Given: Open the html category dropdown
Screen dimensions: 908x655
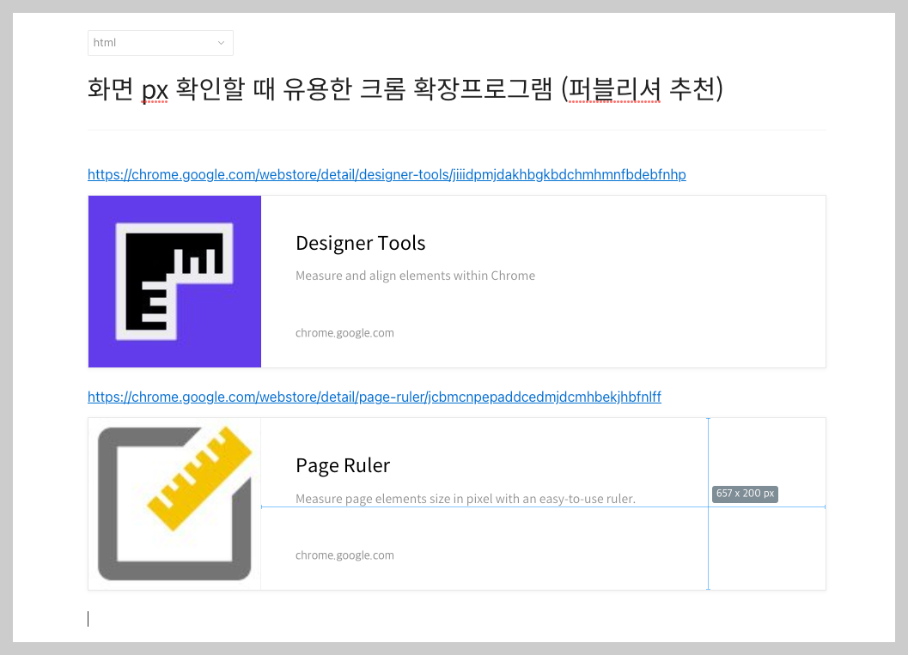Looking at the screenshot, I should pos(161,43).
